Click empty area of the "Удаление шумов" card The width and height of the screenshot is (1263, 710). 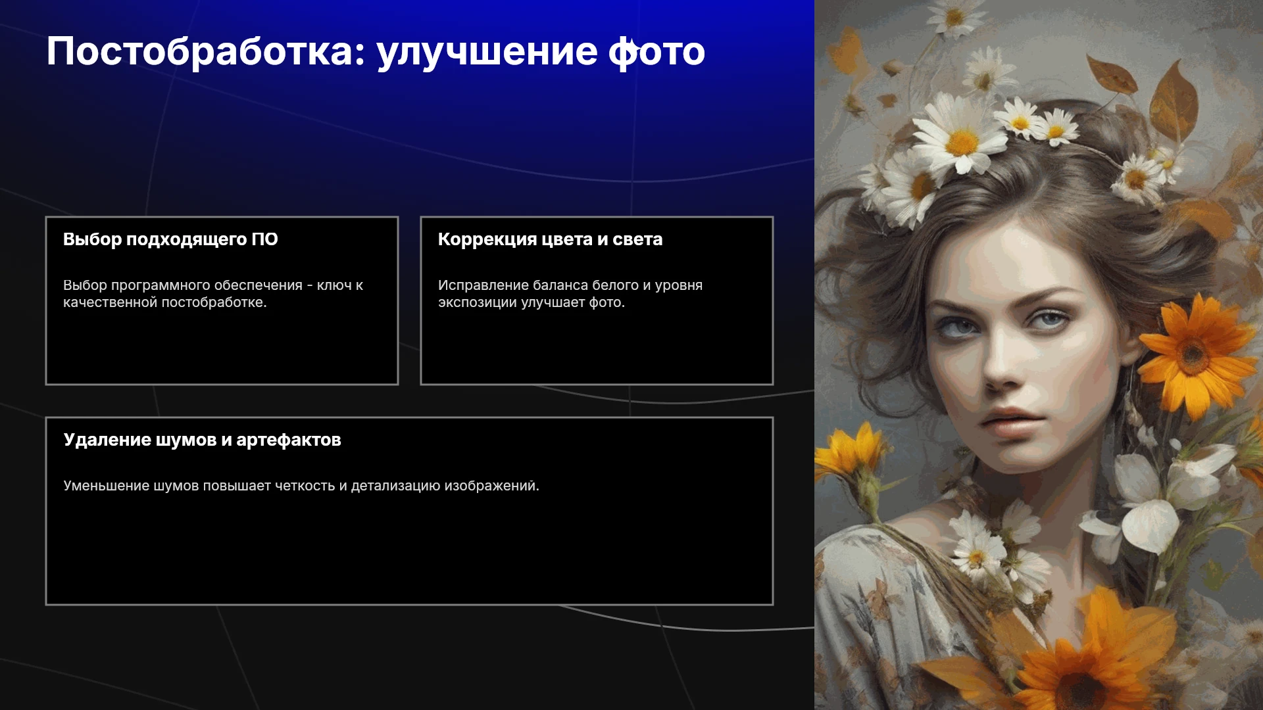pos(409,552)
